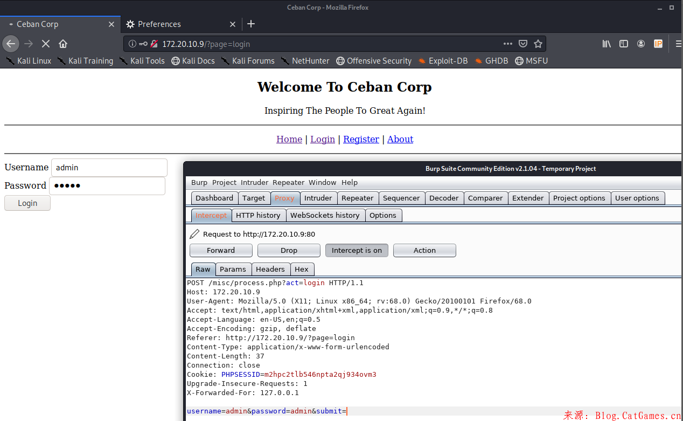The image size is (683, 421).
Task: Close the Preferences tab
Action: coord(233,24)
